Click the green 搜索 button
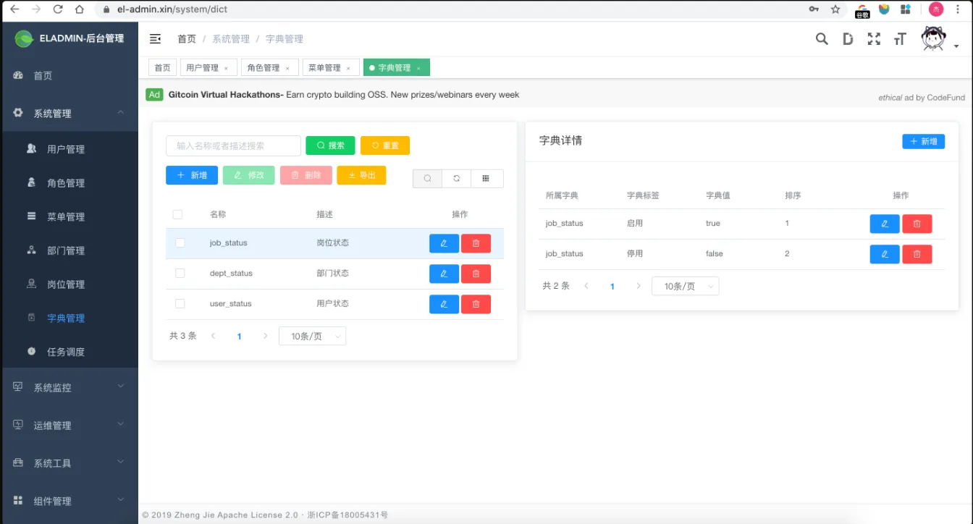 pyautogui.click(x=330, y=145)
